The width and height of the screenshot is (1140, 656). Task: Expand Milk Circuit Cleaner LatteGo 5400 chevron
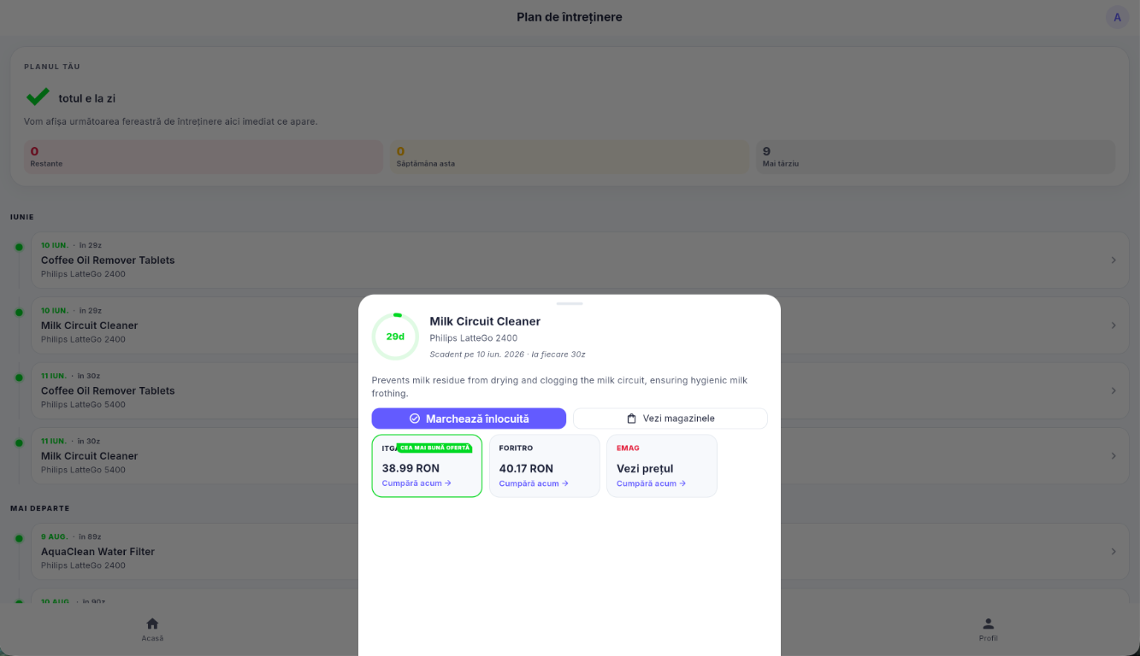1113,455
